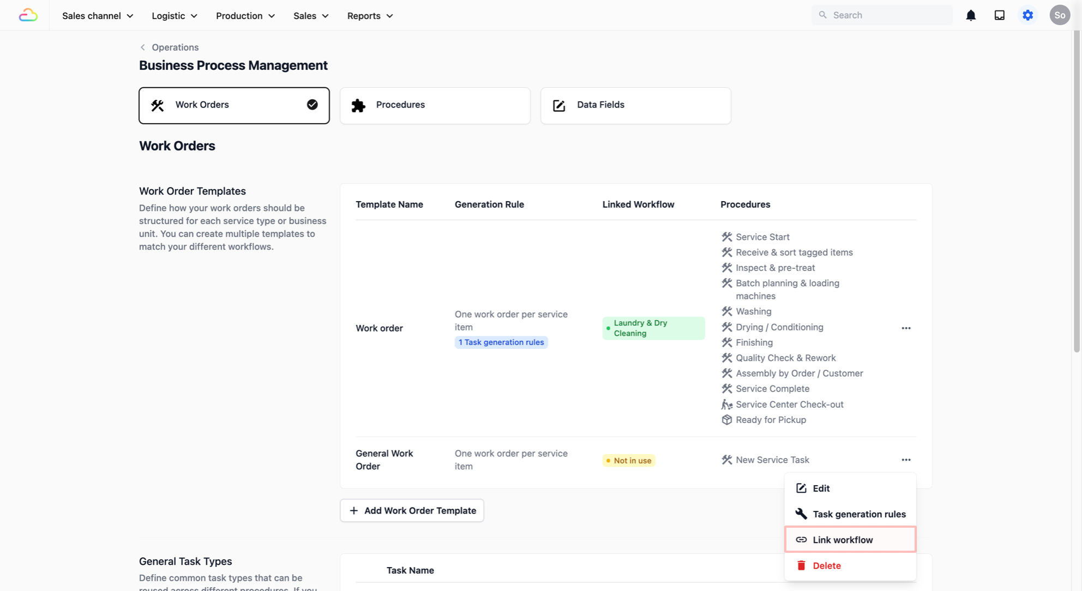Click the notifications bell icon
Screen dimensions: 1082x591
(x=971, y=15)
